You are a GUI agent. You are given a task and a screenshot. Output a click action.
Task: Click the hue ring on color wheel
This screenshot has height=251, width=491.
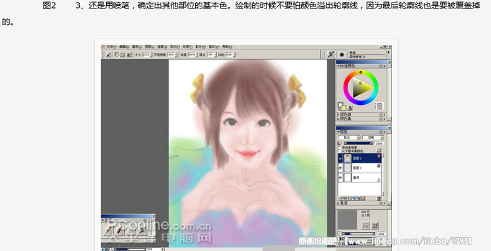(361, 72)
